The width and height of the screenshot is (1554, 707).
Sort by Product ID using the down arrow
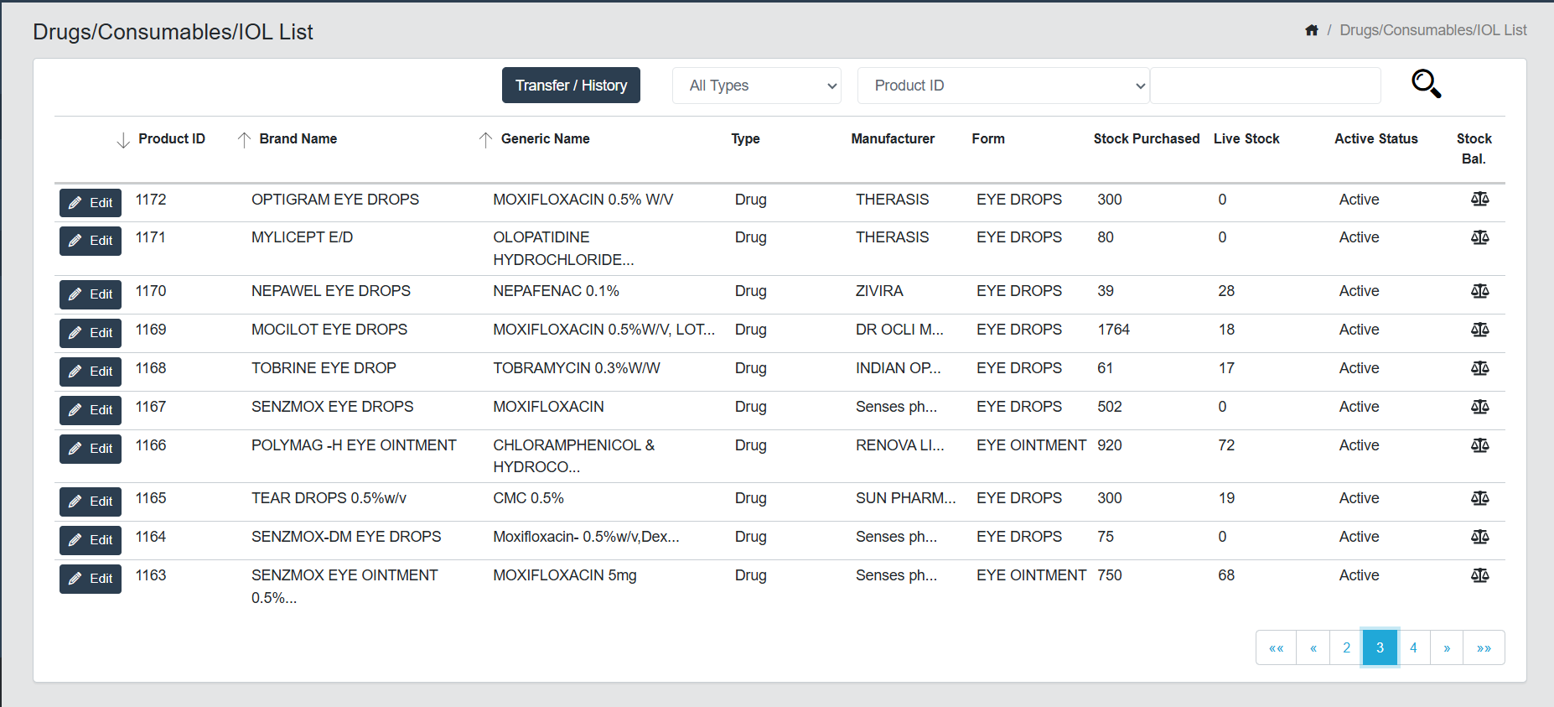(x=123, y=140)
